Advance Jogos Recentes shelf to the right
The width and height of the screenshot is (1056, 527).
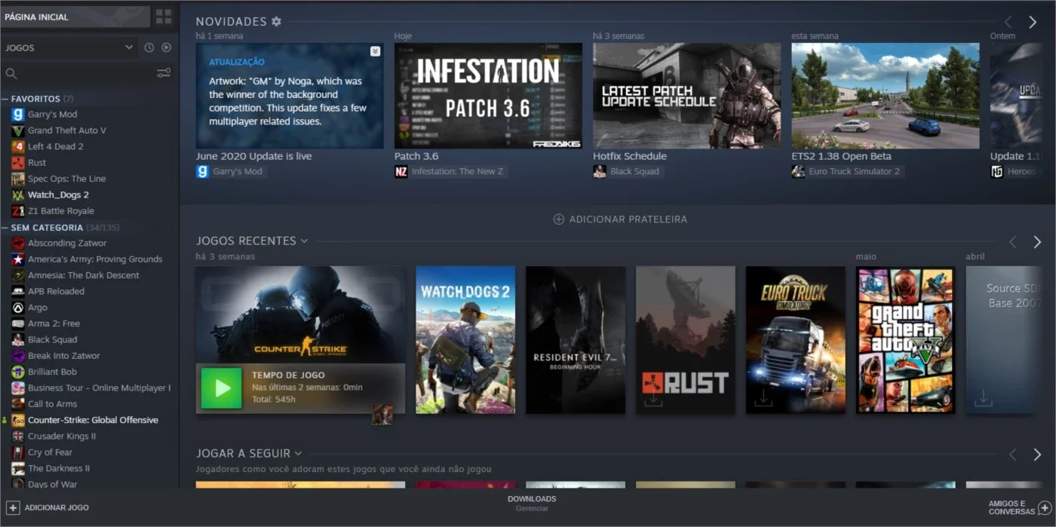(1037, 242)
